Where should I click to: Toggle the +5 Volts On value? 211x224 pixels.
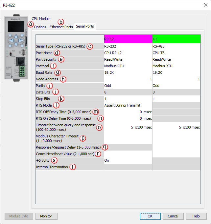pyautogui.click(x=128, y=160)
